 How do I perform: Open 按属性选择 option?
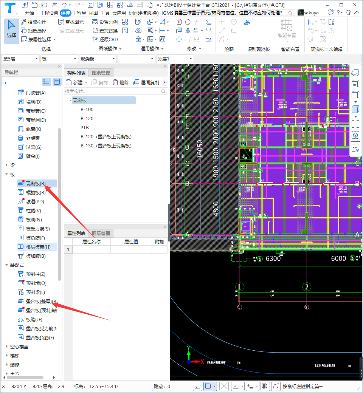click(x=38, y=39)
